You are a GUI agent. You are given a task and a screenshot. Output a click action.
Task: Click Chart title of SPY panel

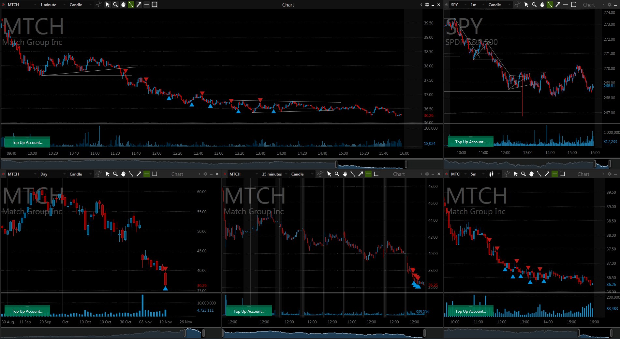pyautogui.click(x=589, y=5)
